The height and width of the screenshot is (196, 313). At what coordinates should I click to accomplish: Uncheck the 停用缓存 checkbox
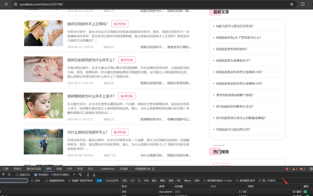coord(36,175)
